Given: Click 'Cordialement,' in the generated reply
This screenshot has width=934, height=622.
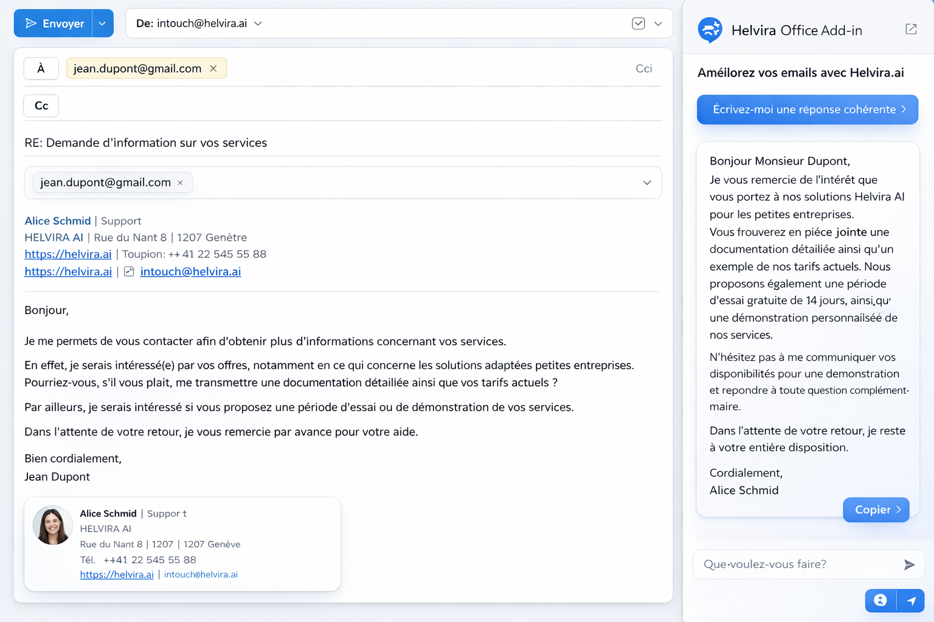Looking at the screenshot, I should (x=746, y=473).
